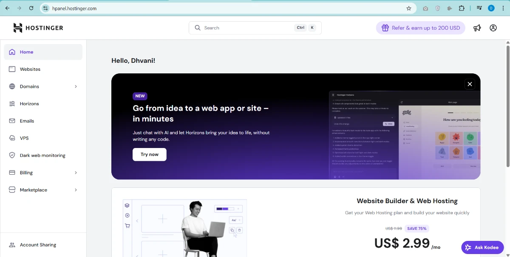Image resolution: width=510 pixels, height=257 pixels.
Task: Click the VPS cloud icon
Action: tap(12, 138)
